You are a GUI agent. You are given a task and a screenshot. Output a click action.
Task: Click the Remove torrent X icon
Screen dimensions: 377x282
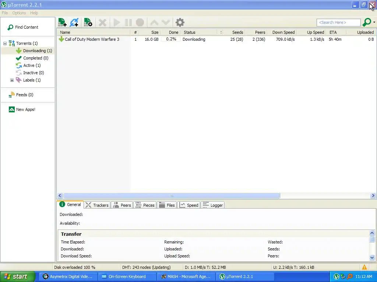[102, 22]
